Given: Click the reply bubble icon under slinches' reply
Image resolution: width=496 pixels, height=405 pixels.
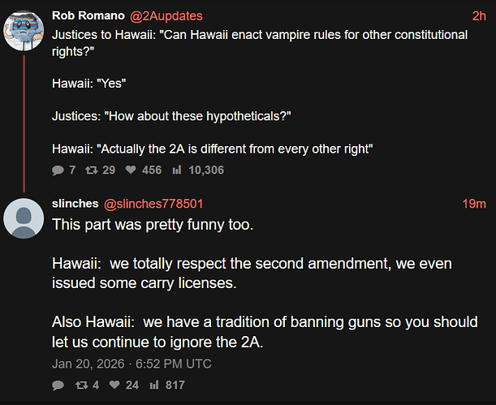Looking at the screenshot, I should pyautogui.click(x=58, y=386).
